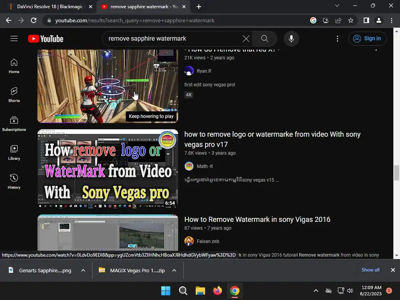Install app via the address bar download icon
The height and width of the screenshot is (300, 400).
pos(326,20)
